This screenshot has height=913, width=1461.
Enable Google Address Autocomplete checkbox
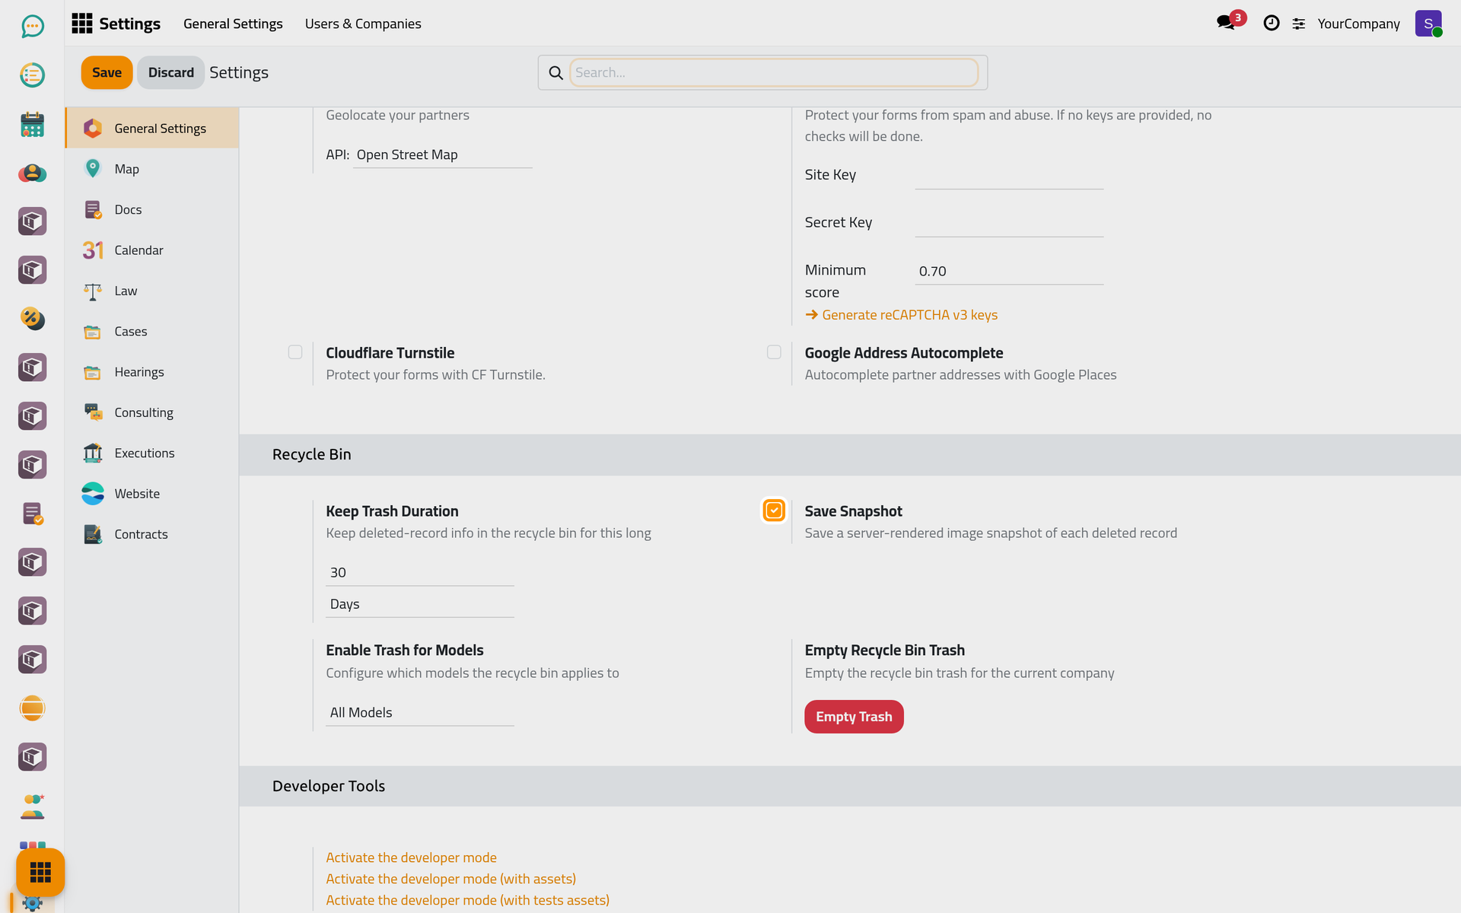pos(774,352)
